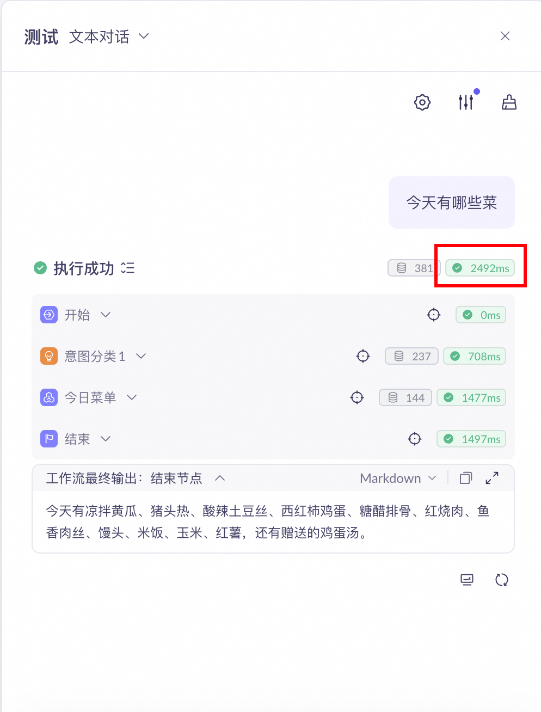Click the 708ms time badge
This screenshot has height=712, width=541.
pyautogui.click(x=475, y=356)
